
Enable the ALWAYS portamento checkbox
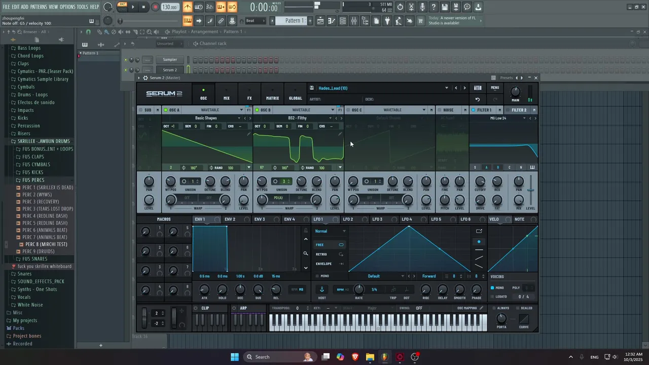coord(493,308)
